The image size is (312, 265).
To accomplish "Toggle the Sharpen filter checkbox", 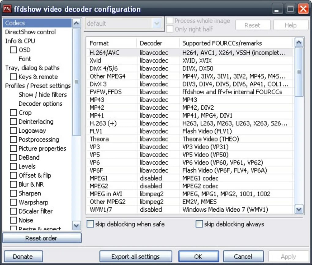I will pos(13,193).
